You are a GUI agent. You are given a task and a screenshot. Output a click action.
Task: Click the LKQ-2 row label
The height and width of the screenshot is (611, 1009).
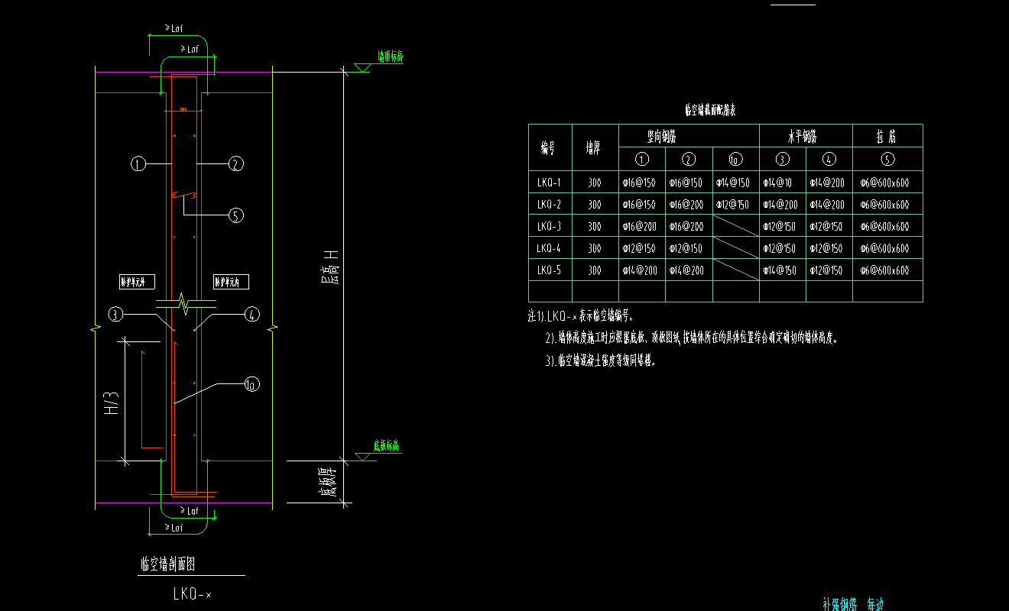coord(550,205)
